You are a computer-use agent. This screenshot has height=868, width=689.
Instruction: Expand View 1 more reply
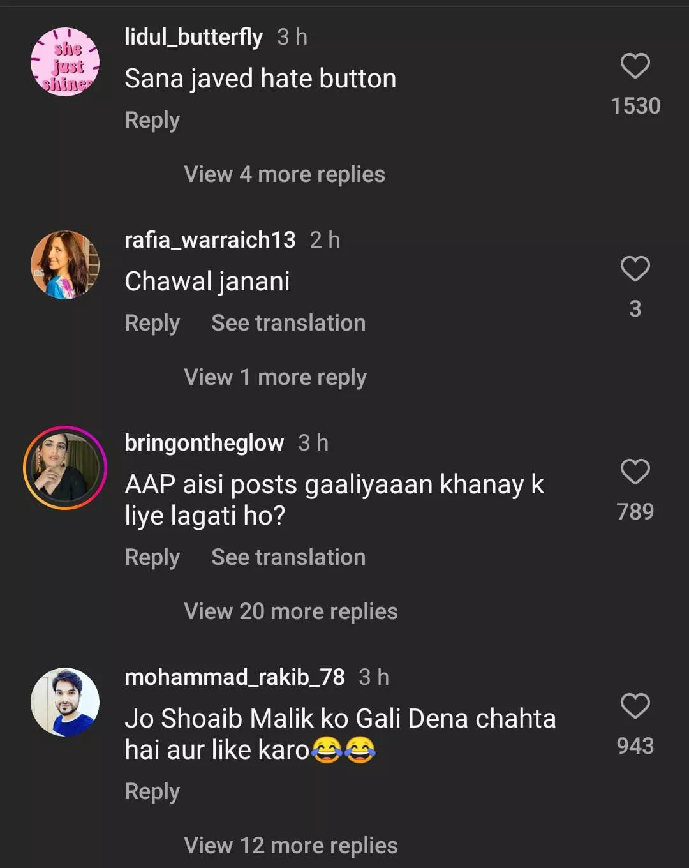[275, 377]
